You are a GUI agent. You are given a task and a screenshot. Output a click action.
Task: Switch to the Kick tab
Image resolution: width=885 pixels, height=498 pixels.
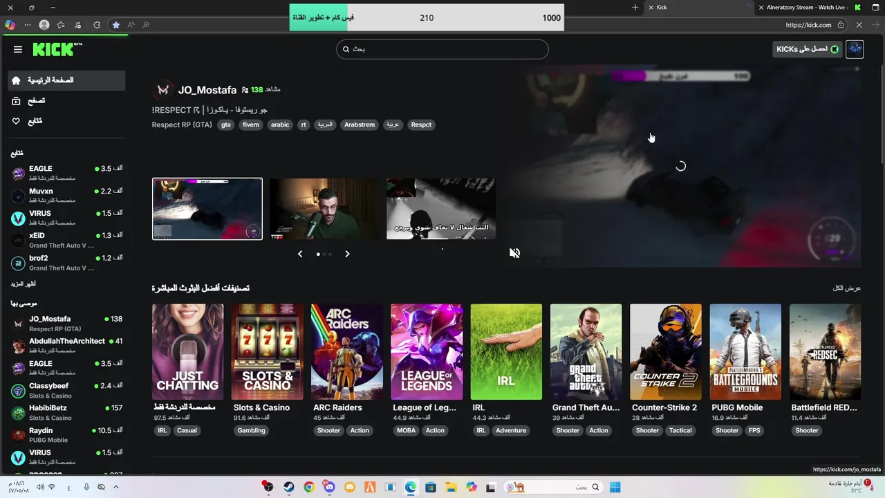tap(698, 8)
